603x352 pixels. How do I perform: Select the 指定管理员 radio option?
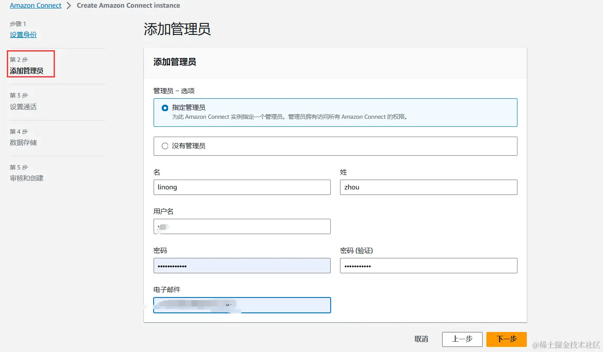(x=165, y=108)
